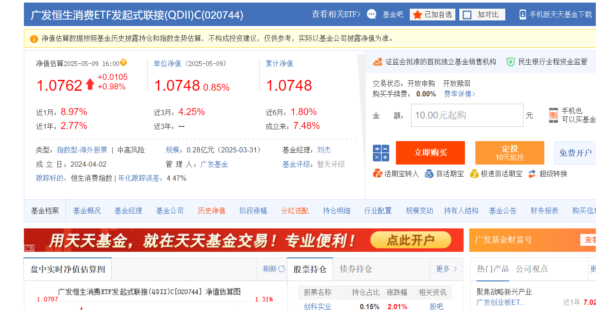Click the 定投 10元起投 button
Screen dimensions: 596x310
(x=510, y=153)
